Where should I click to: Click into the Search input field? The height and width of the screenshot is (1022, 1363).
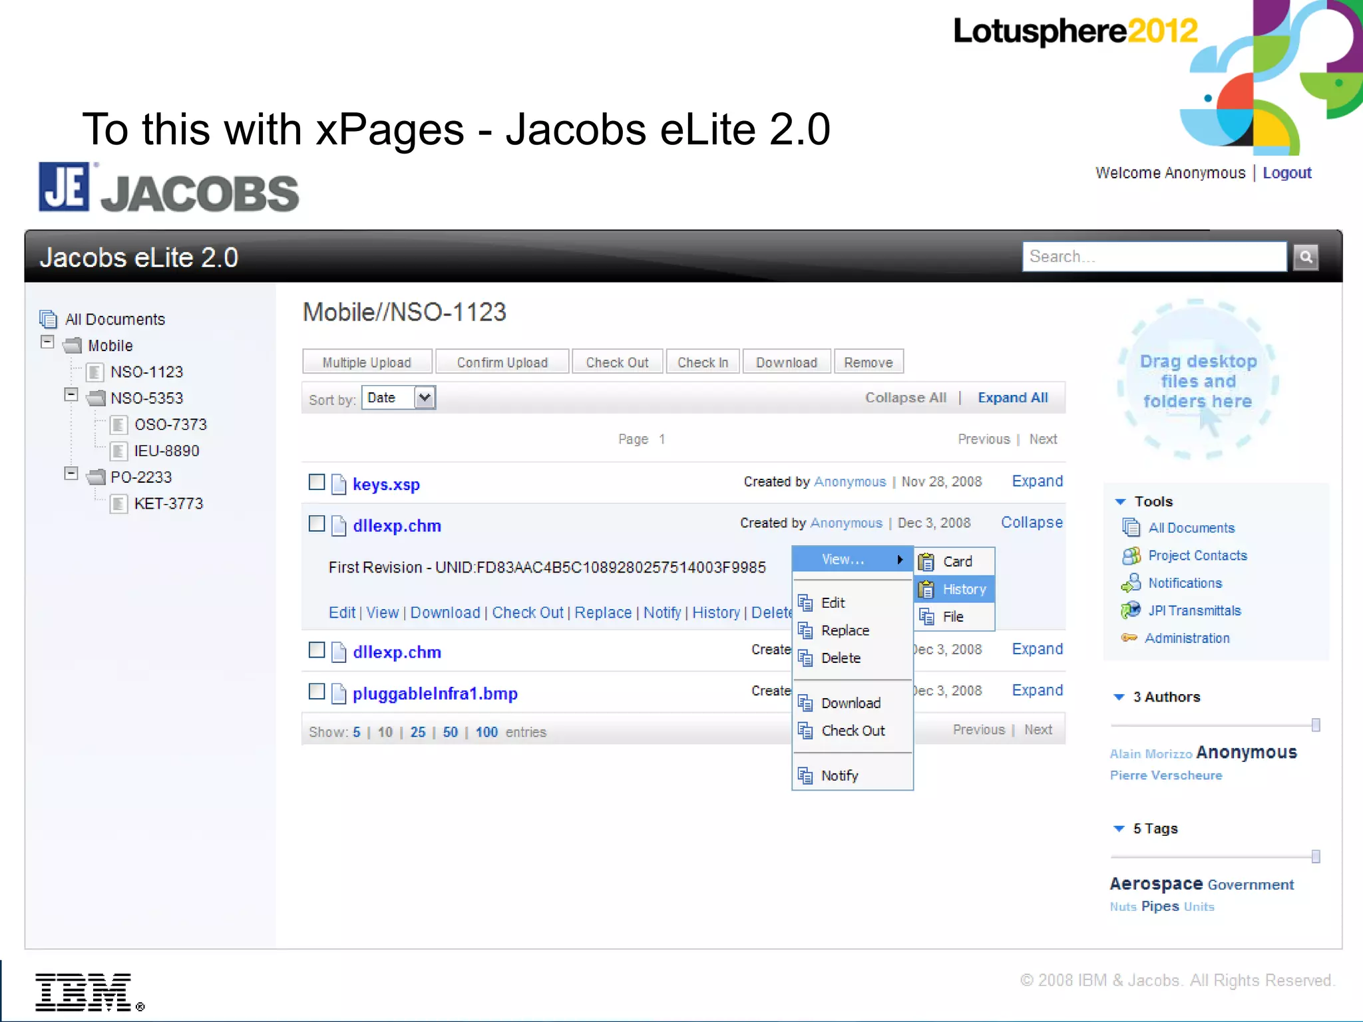1154,257
